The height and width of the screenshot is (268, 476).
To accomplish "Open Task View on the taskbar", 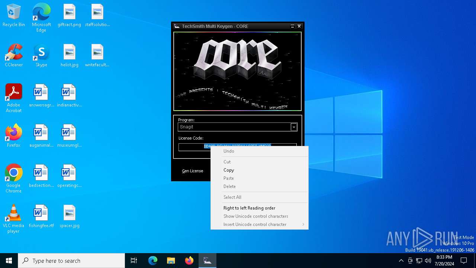I will click(134, 261).
